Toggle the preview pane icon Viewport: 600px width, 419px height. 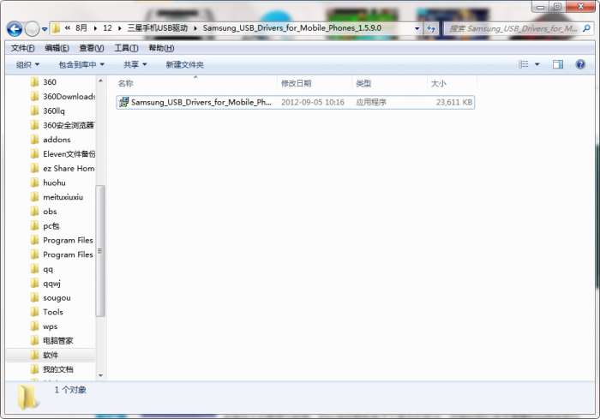557,64
